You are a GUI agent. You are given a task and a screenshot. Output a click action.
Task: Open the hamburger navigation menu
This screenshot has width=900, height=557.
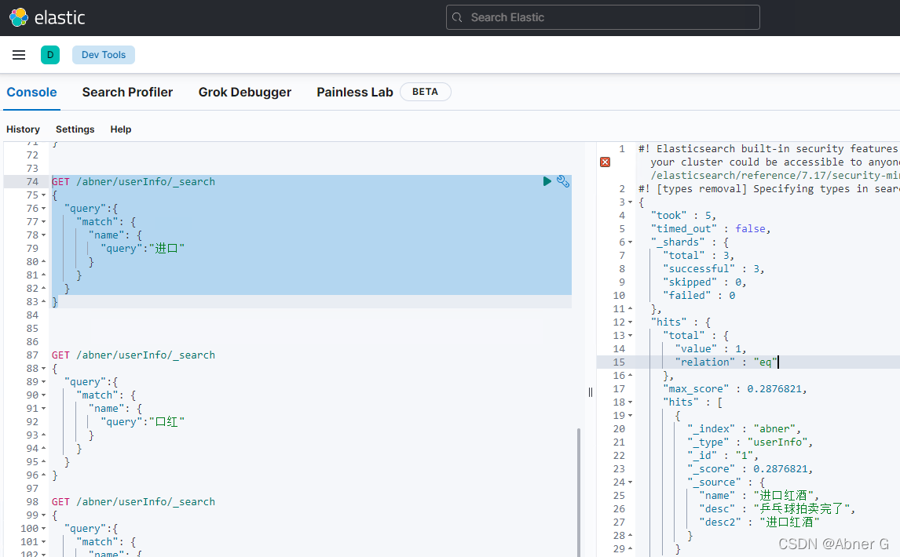(x=19, y=55)
